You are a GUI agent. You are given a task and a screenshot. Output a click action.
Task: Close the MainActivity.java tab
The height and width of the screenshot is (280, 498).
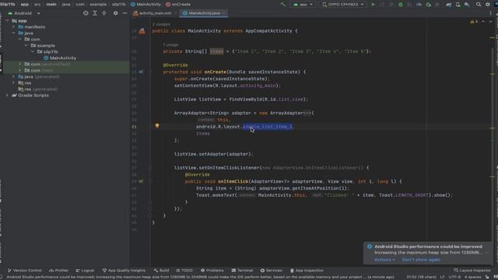[x=224, y=13]
